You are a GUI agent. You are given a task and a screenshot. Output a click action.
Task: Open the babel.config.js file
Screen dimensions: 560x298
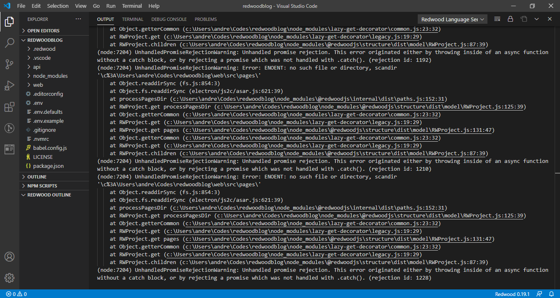(x=54, y=148)
